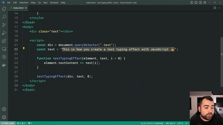Toggle the bottom panel layout icon
Image resolution: width=223 pixels, height=125 pixels.
point(196,2)
